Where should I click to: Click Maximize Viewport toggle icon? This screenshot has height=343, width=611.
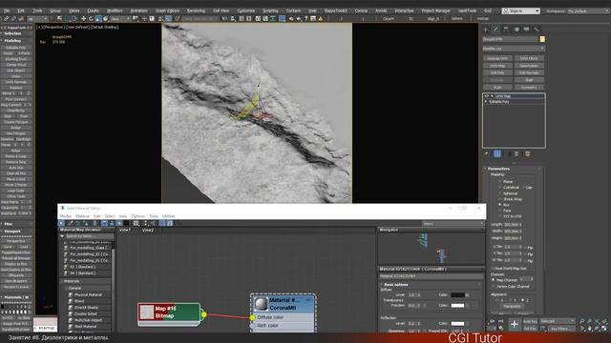point(604,329)
